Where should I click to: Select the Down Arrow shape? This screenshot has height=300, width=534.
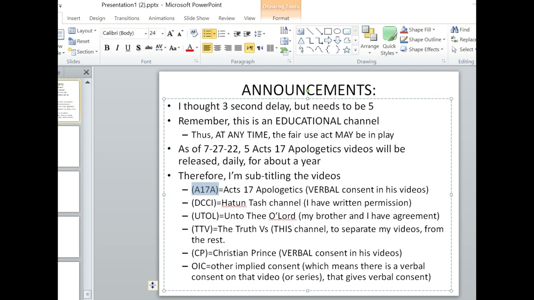click(x=337, y=40)
